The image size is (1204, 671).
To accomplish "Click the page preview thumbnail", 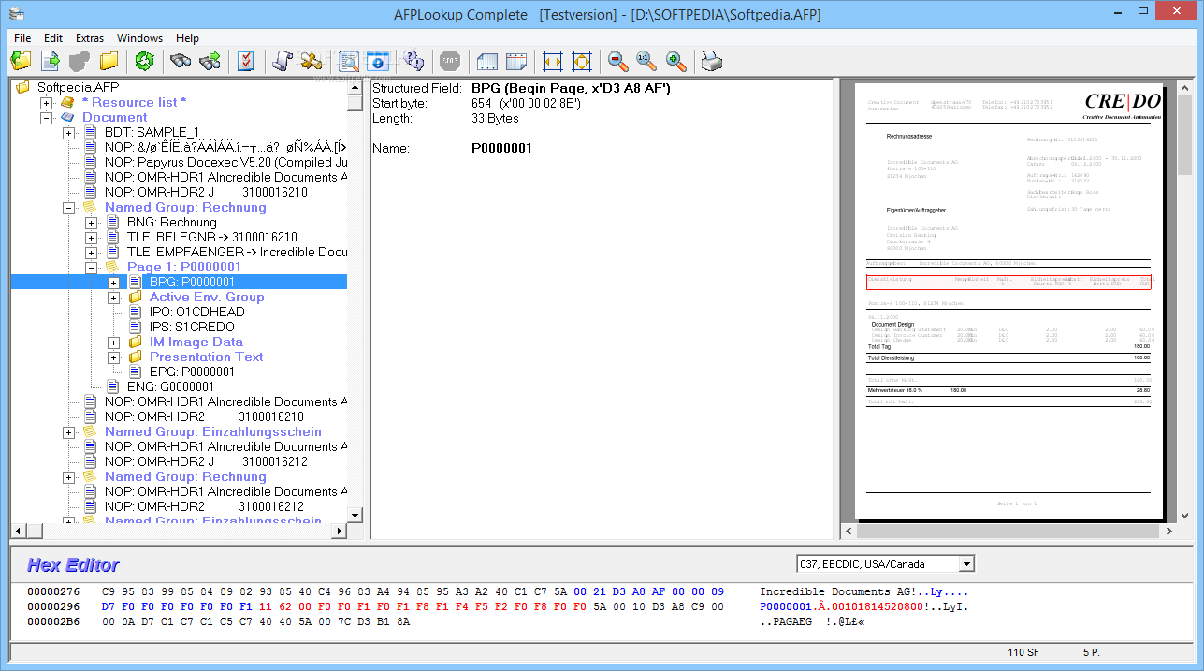I will [1008, 300].
